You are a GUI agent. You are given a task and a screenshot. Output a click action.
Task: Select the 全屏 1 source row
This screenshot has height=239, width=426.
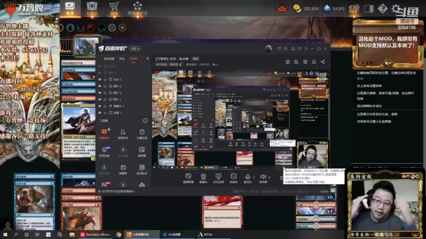point(124,113)
